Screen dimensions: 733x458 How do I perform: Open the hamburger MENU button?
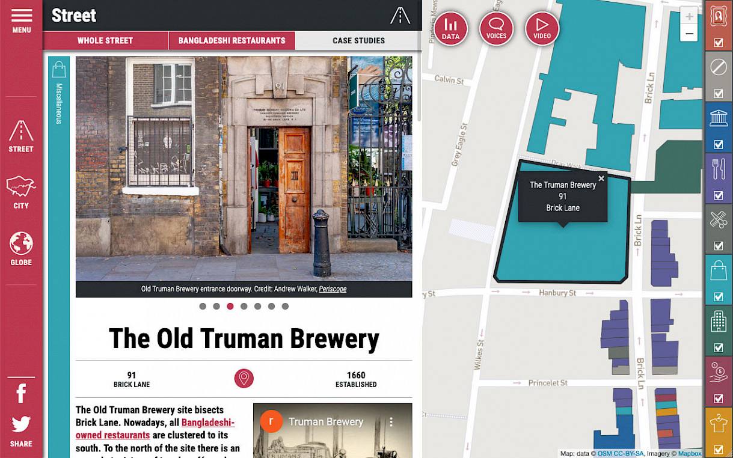21,21
